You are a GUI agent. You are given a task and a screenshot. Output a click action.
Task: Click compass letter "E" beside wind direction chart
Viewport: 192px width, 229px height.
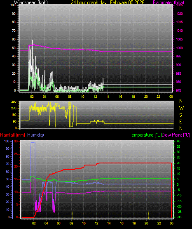180,121
